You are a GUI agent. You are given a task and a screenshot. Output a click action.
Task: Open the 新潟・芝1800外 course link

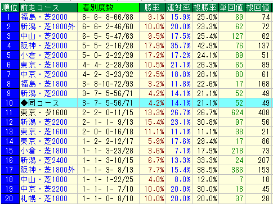(48, 27)
